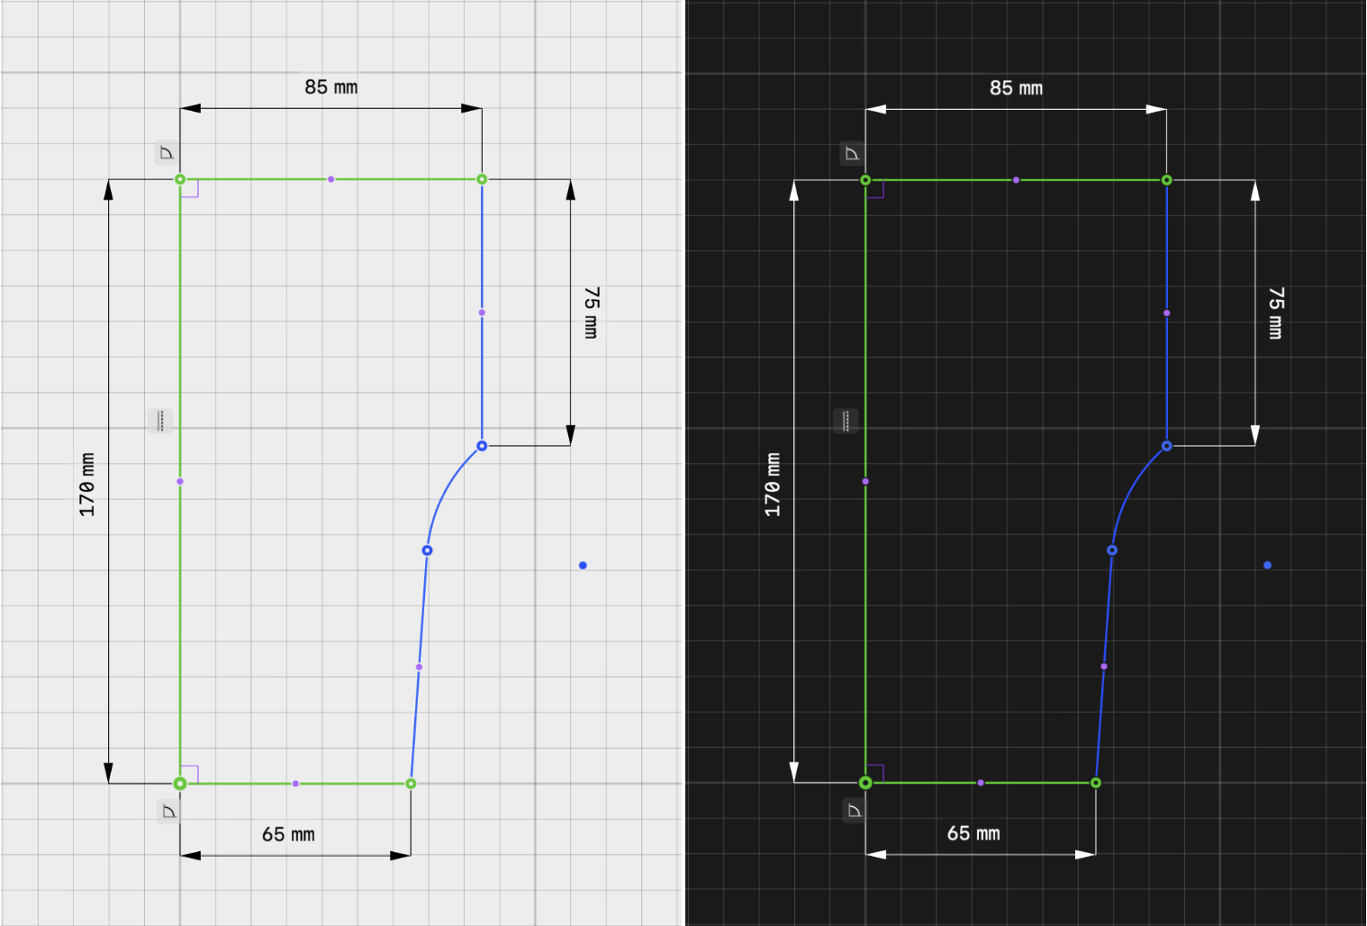Pick the bottom line's purple midpoint, light sketch
This screenshot has width=1367, height=926.
click(x=295, y=784)
